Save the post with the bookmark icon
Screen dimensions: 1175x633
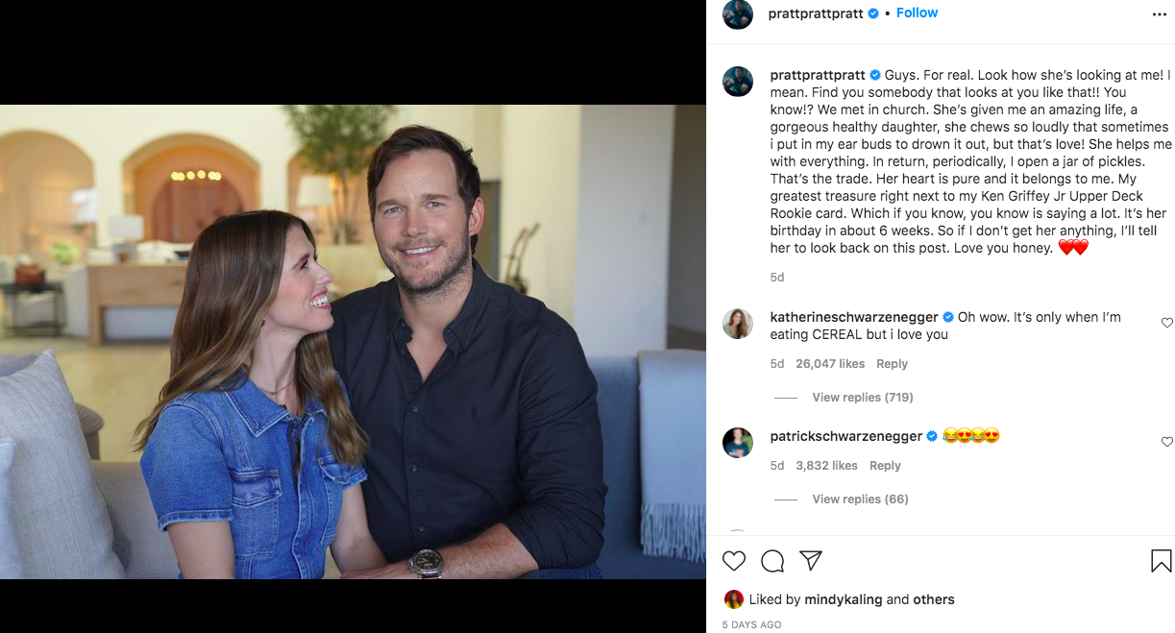pos(1161,561)
